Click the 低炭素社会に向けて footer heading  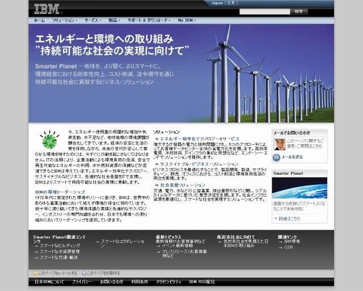point(236,237)
